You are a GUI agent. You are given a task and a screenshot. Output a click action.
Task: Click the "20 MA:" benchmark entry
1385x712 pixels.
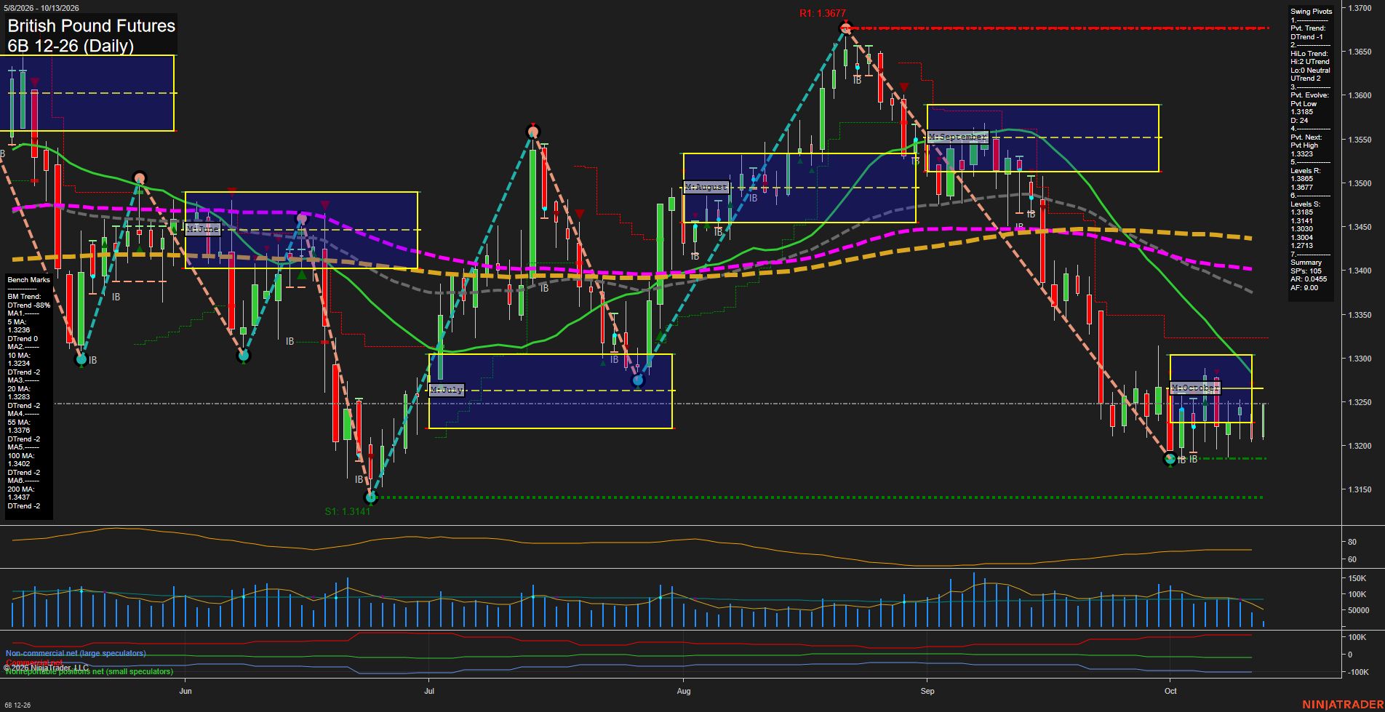coord(19,389)
